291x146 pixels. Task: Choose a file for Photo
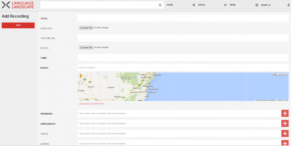click(86, 47)
